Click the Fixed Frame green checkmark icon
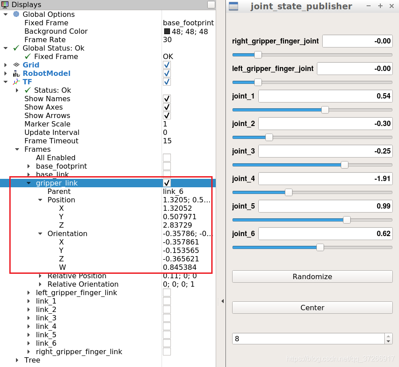The height and width of the screenshot is (367, 399). [x=28, y=56]
